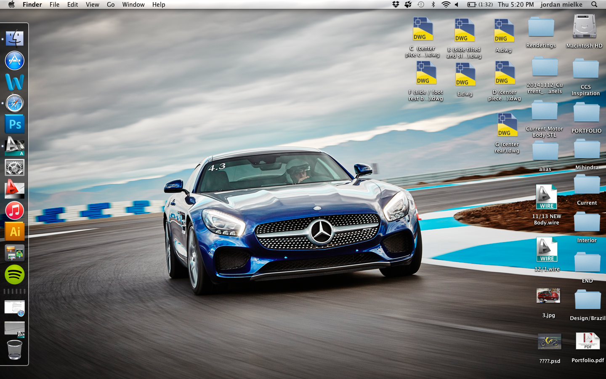Open the Go menu
This screenshot has height=379, width=606.
pyautogui.click(x=111, y=4)
